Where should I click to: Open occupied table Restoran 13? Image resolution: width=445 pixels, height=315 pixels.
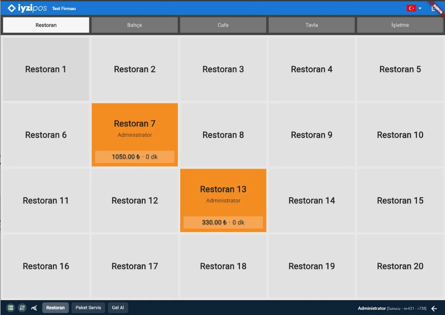(223, 201)
